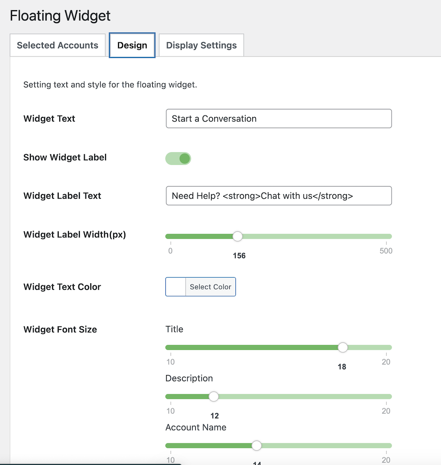Click the 500 mark on Label Width slider
The image size is (441, 465).
click(386, 251)
